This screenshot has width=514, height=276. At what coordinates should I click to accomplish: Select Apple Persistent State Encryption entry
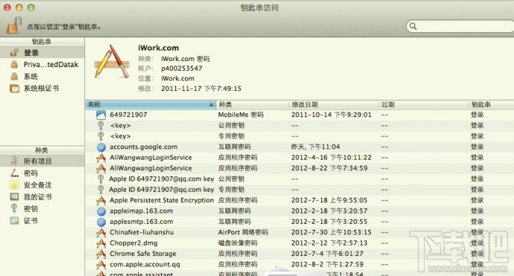click(x=300, y=200)
